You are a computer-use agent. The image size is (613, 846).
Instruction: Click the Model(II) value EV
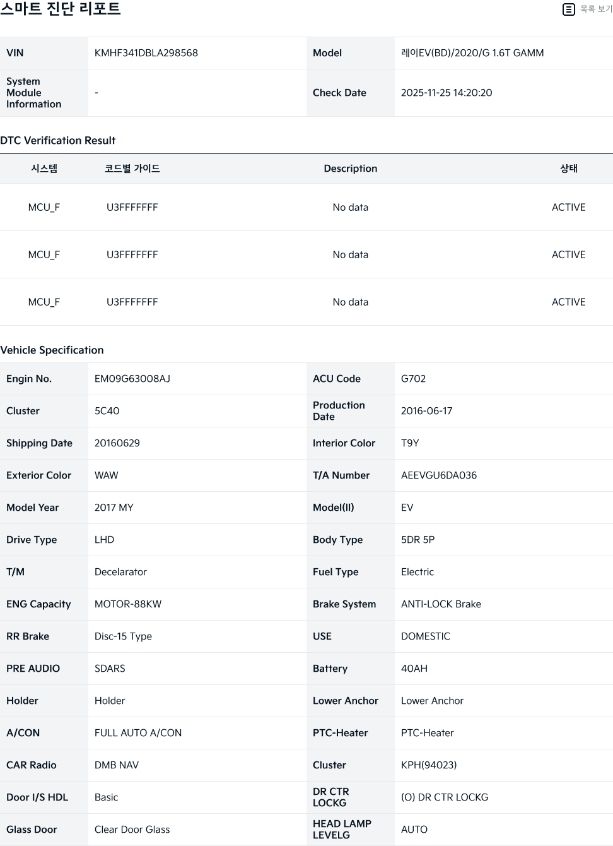tap(407, 508)
